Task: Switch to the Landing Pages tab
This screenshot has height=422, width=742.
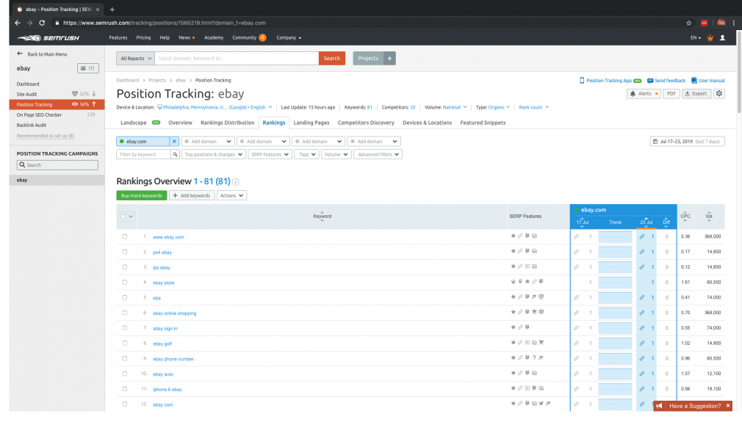Action: point(311,123)
